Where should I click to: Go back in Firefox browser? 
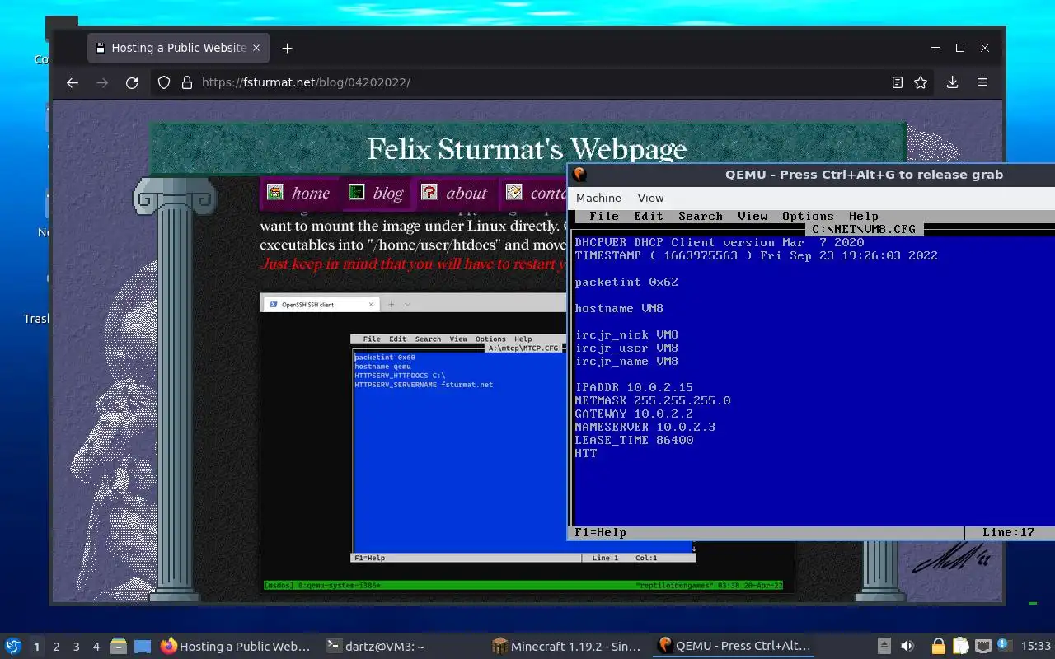[x=73, y=82]
